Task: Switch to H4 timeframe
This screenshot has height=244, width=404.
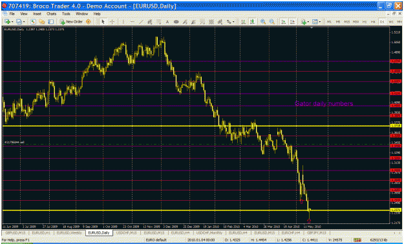Action: click(373, 22)
